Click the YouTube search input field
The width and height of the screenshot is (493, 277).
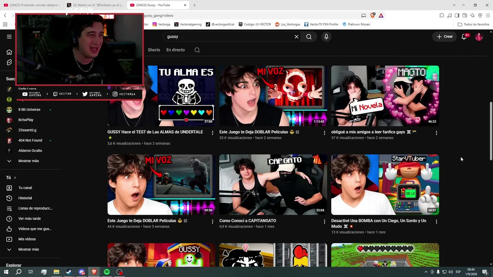click(x=230, y=37)
